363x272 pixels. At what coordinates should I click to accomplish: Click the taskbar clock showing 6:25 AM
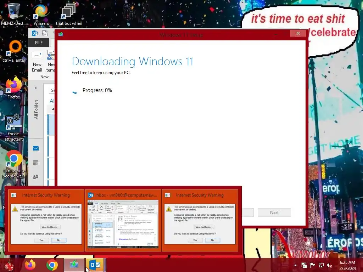[x=347, y=265]
